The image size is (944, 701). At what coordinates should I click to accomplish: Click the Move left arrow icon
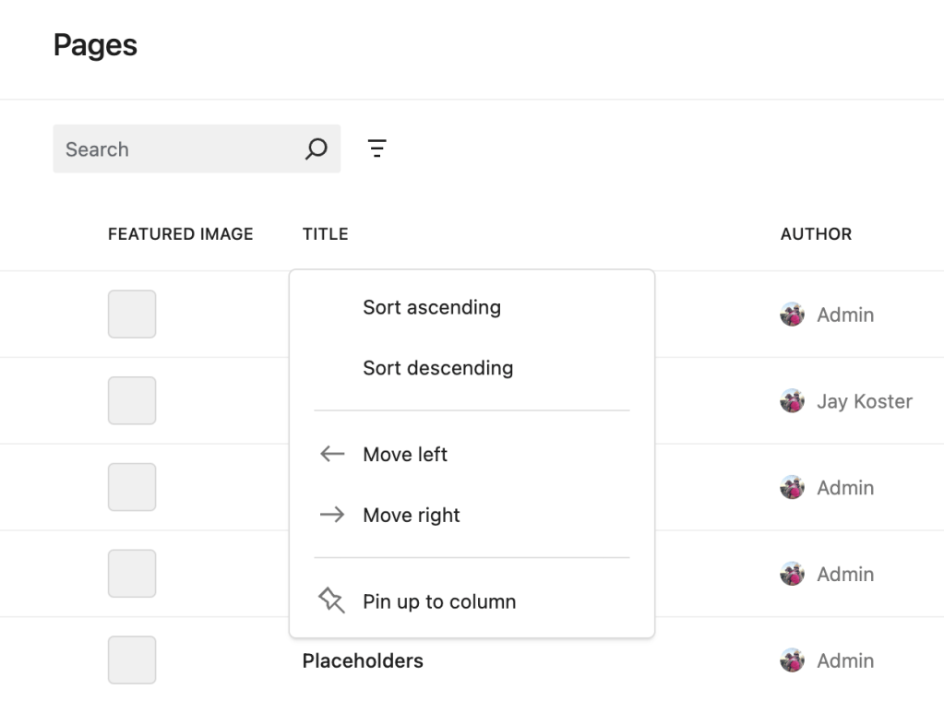point(331,454)
